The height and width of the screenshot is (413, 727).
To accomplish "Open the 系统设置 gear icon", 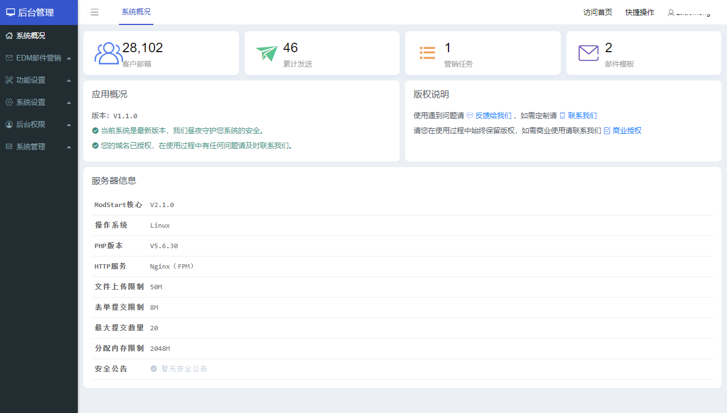I will click(9, 102).
